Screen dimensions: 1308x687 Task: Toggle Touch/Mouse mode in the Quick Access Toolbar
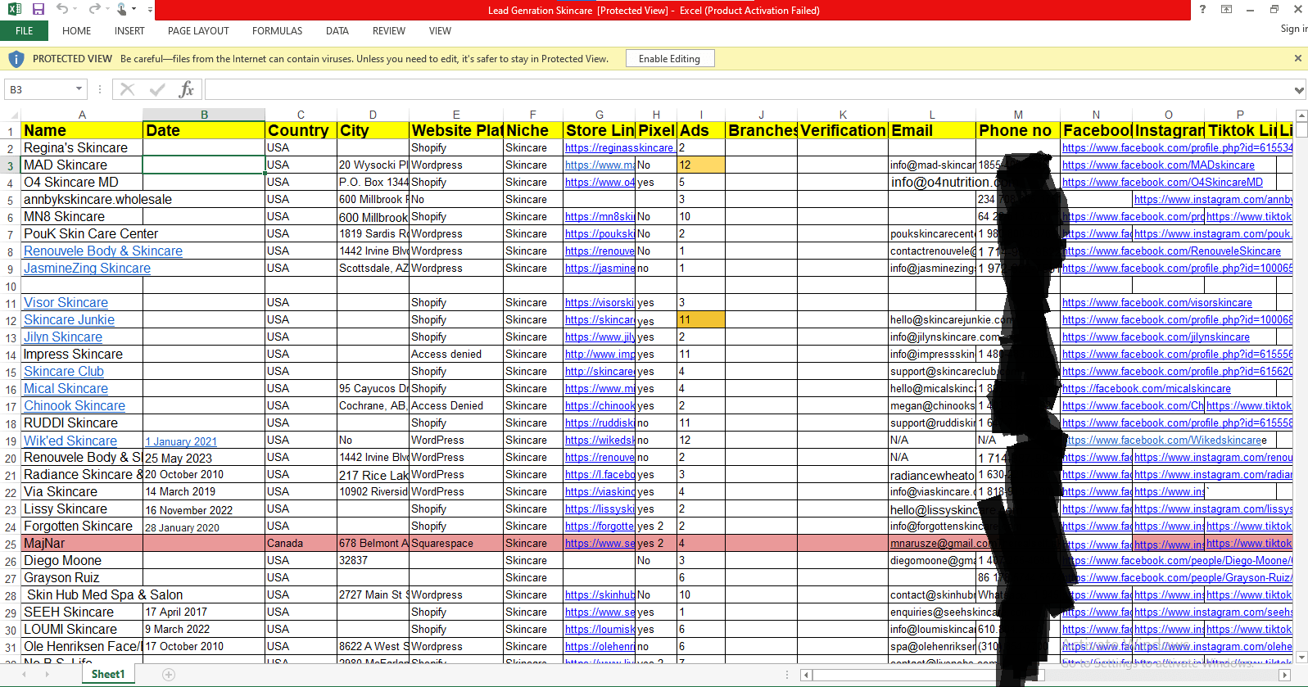(x=122, y=10)
